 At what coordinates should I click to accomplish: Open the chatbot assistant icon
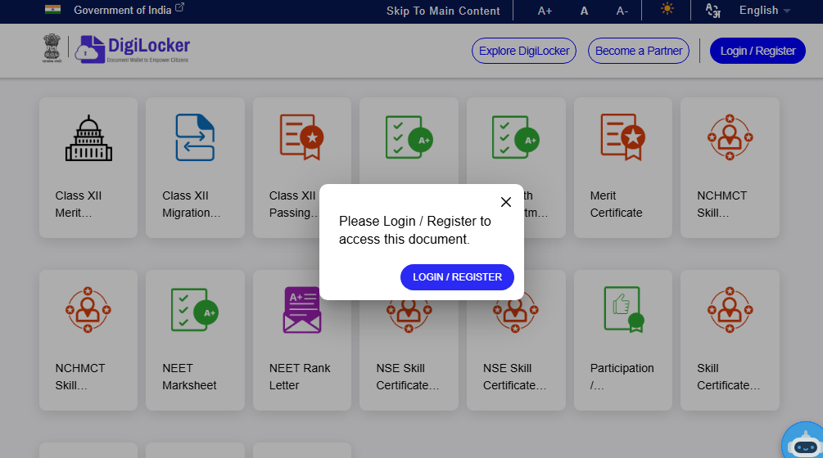click(x=803, y=442)
